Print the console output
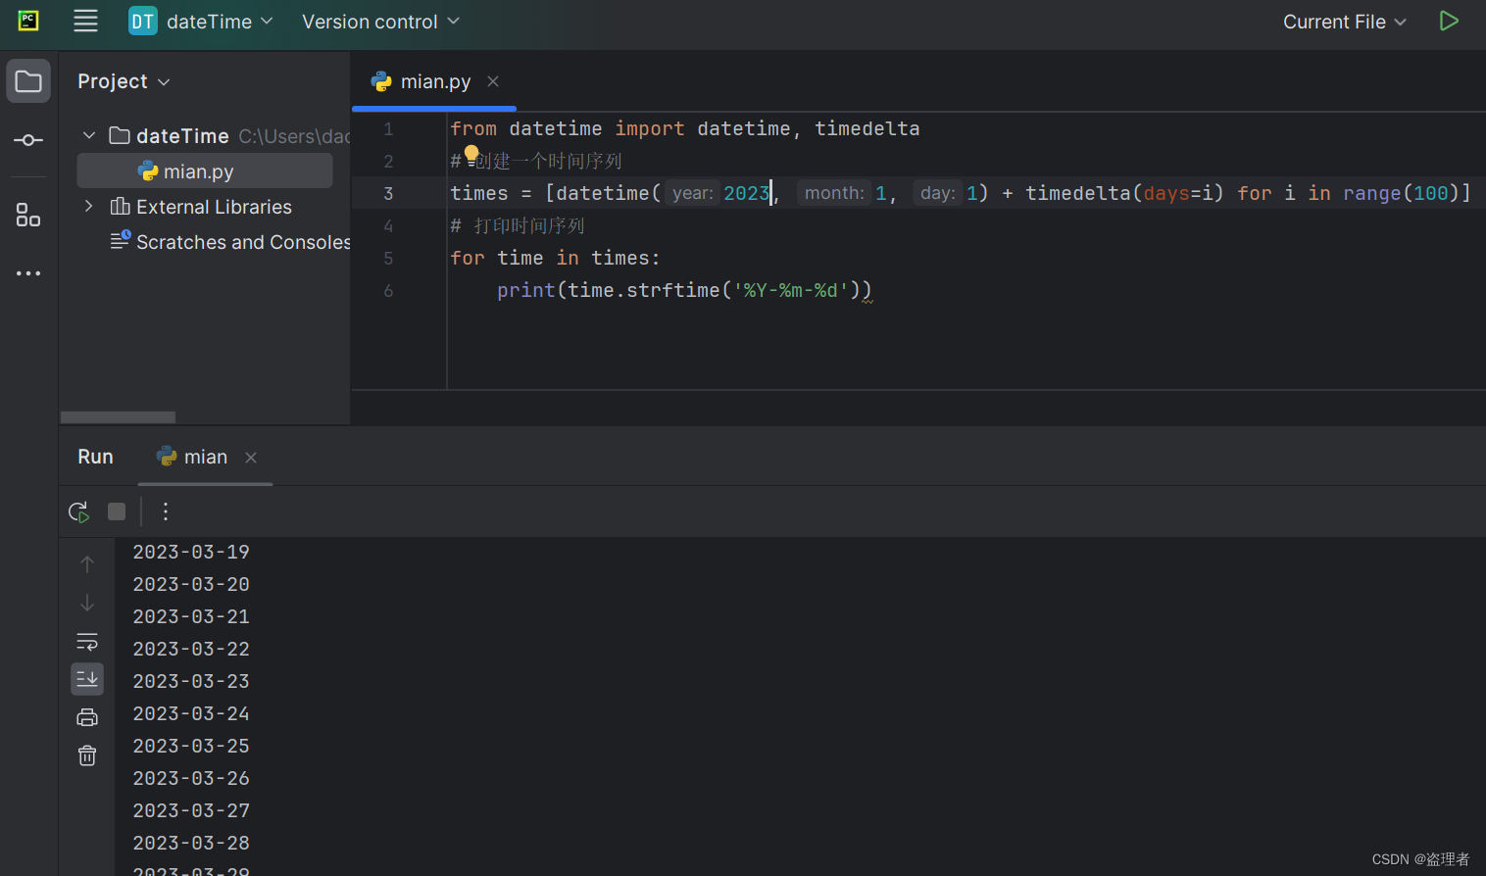This screenshot has height=876, width=1486. point(87,717)
